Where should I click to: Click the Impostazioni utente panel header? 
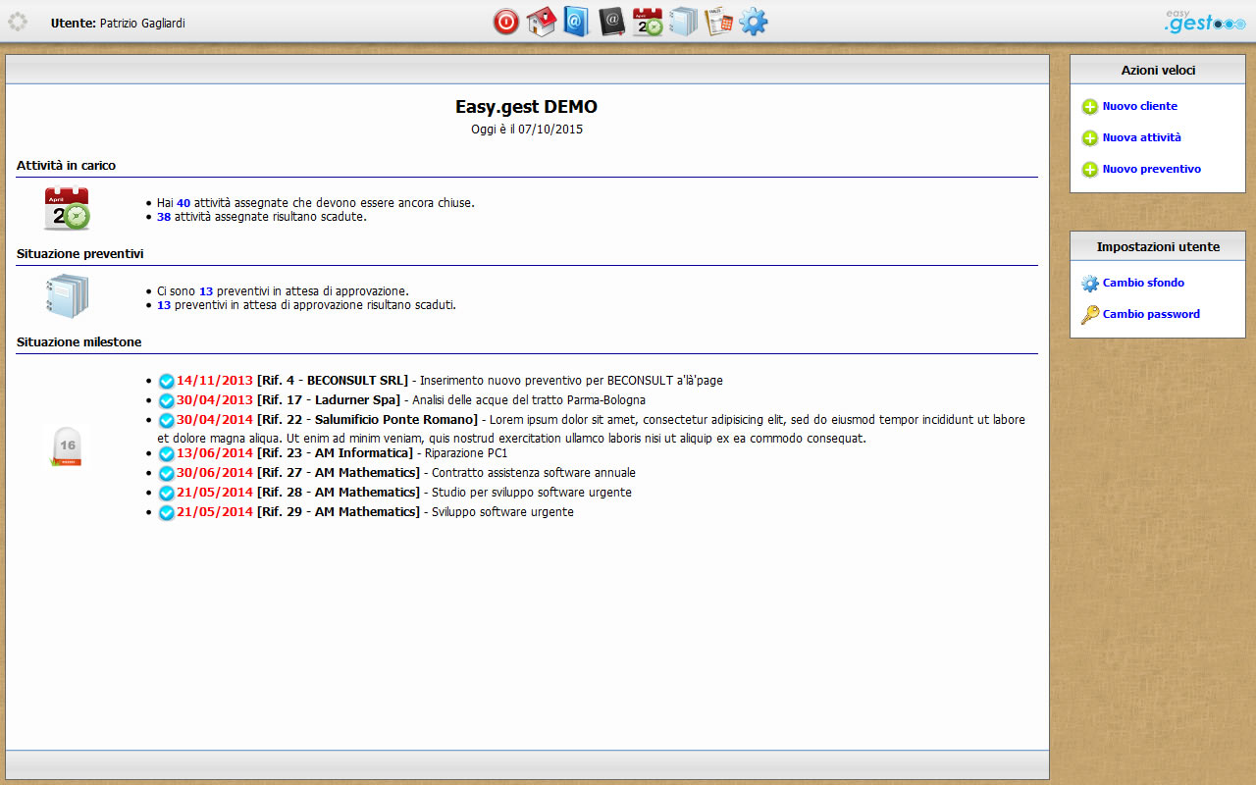[1158, 246]
